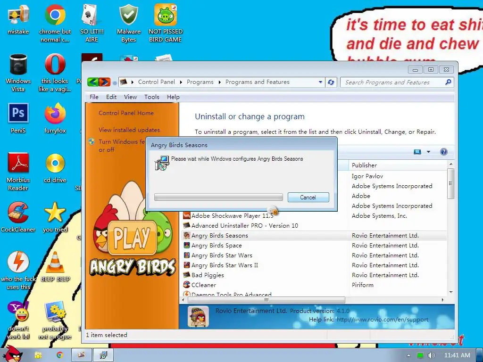The height and width of the screenshot is (362, 483).
Task: Click the 11:41 AM taskbar clock
Action: [x=457, y=355]
